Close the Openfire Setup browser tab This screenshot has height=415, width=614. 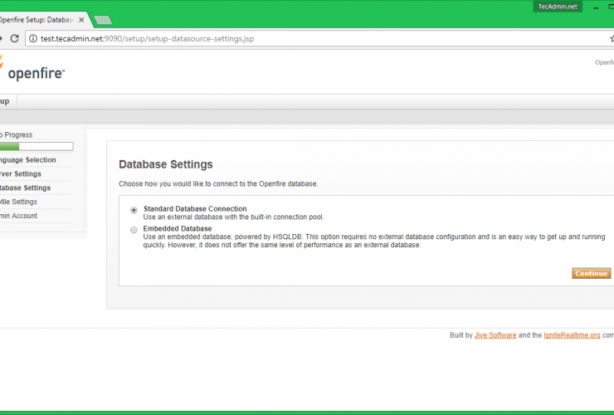click(80, 19)
